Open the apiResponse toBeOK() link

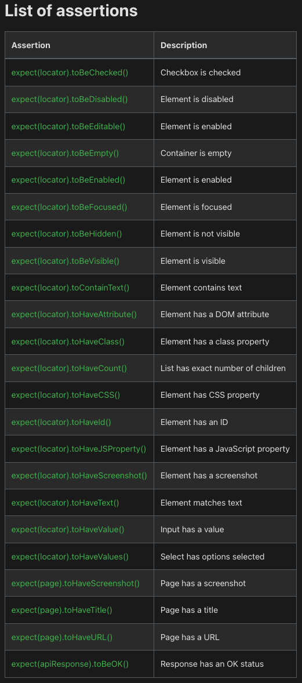coord(70,664)
